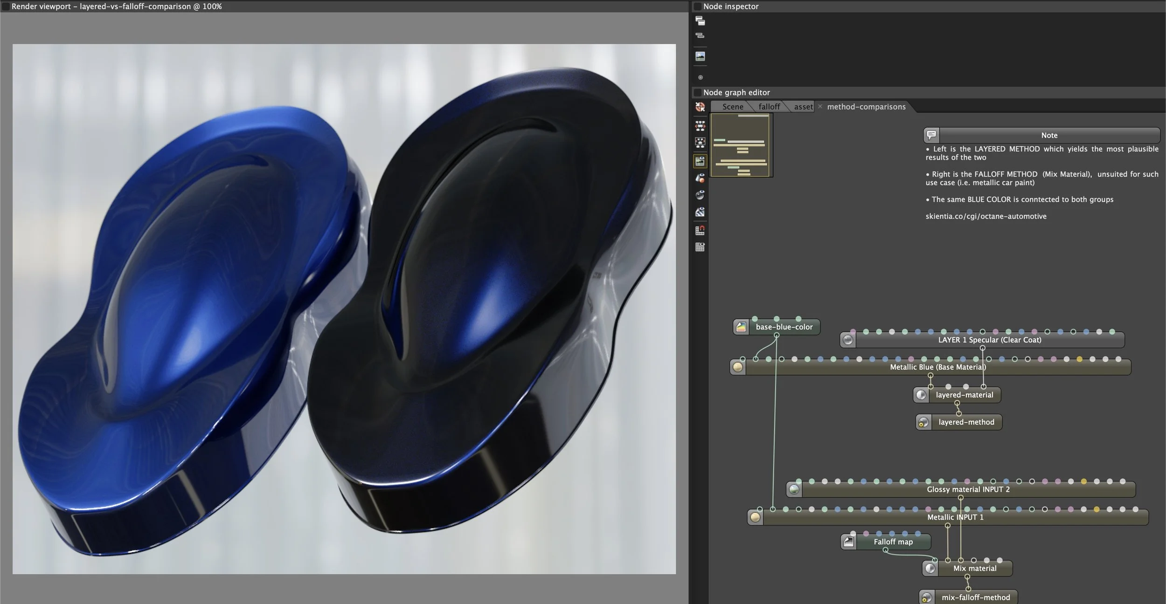Expand all nodes in Node inspector
Image resolution: width=1166 pixels, height=604 pixels.
700,21
